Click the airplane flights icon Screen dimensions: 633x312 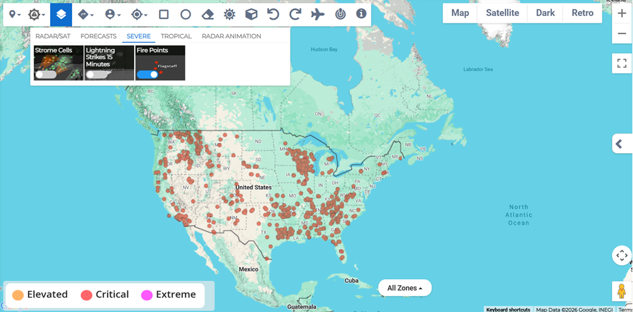[x=318, y=15]
